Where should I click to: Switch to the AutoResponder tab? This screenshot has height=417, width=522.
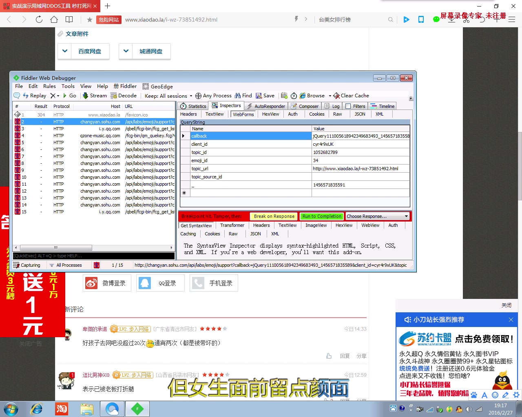tap(266, 106)
